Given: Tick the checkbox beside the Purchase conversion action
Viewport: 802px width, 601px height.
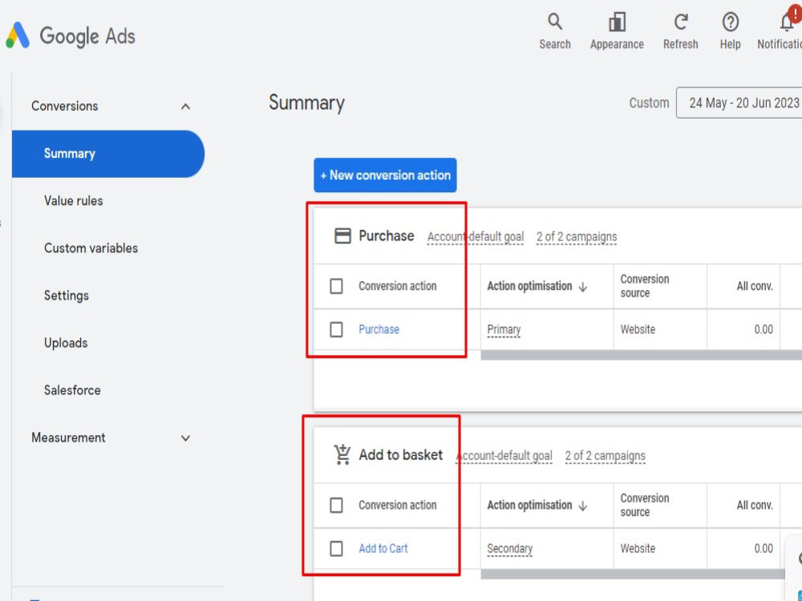Looking at the screenshot, I should 336,329.
